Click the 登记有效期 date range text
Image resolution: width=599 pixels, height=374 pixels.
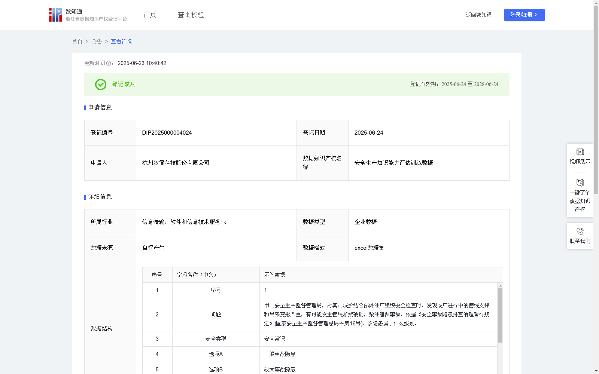454,85
